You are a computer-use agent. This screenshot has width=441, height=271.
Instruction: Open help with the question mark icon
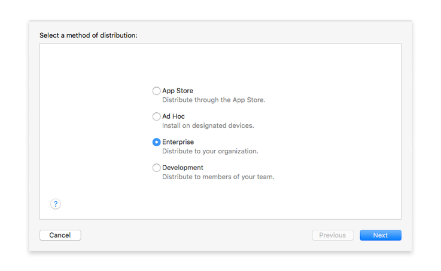(56, 204)
